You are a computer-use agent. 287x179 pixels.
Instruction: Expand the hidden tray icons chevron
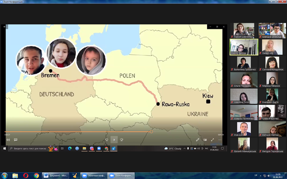coord(184,149)
